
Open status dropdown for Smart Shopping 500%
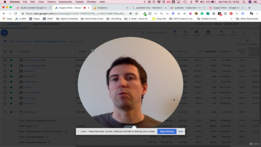pos(11,60)
